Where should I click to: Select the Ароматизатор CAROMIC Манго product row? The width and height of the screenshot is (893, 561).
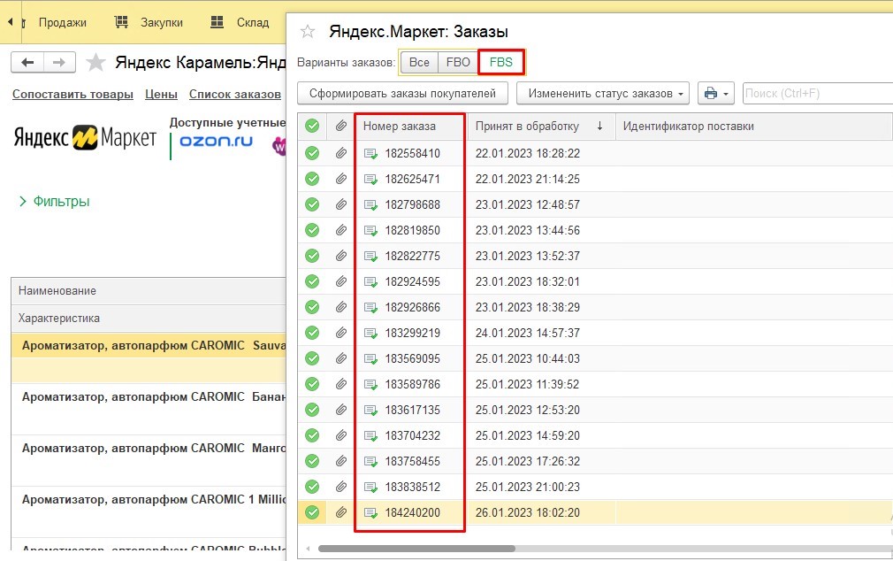coord(149,448)
